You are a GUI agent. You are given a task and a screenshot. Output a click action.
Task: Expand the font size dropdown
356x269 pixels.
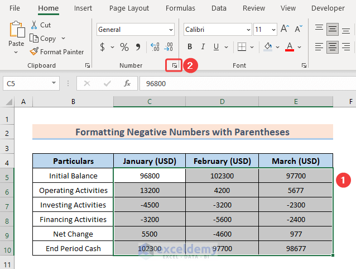tap(273, 30)
